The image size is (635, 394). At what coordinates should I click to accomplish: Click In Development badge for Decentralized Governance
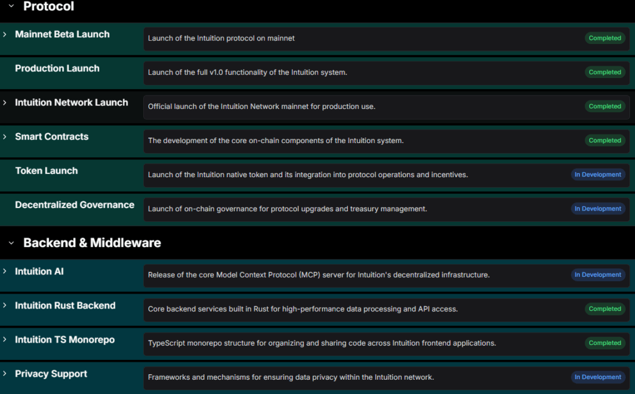[x=598, y=209]
